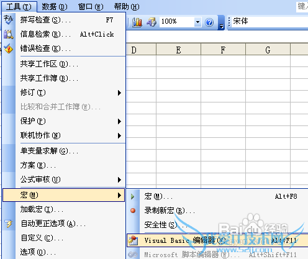This screenshot has width=308, height=259.
Task: Open 宏(M)... Alt+F8 submenu entry
Action: pos(217,196)
